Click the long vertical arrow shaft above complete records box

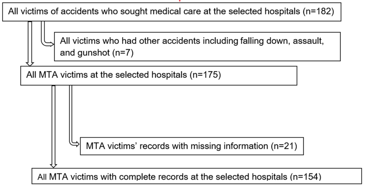[x=53, y=124]
